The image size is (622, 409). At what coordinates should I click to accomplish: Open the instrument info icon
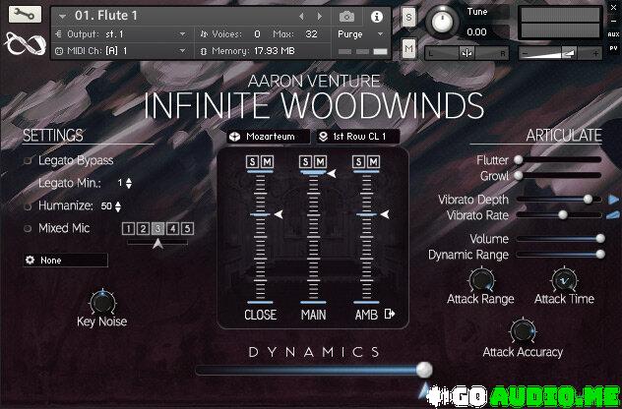coord(376,17)
